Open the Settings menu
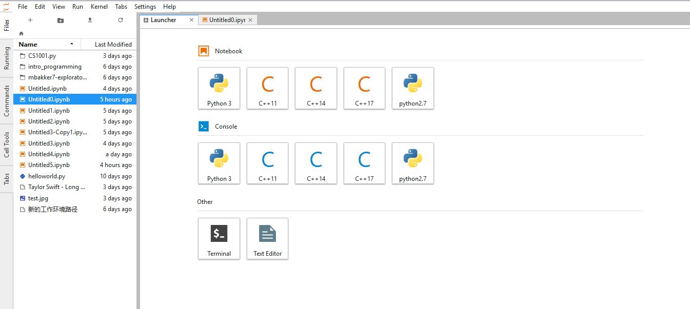The image size is (690, 309). pos(145,7)
